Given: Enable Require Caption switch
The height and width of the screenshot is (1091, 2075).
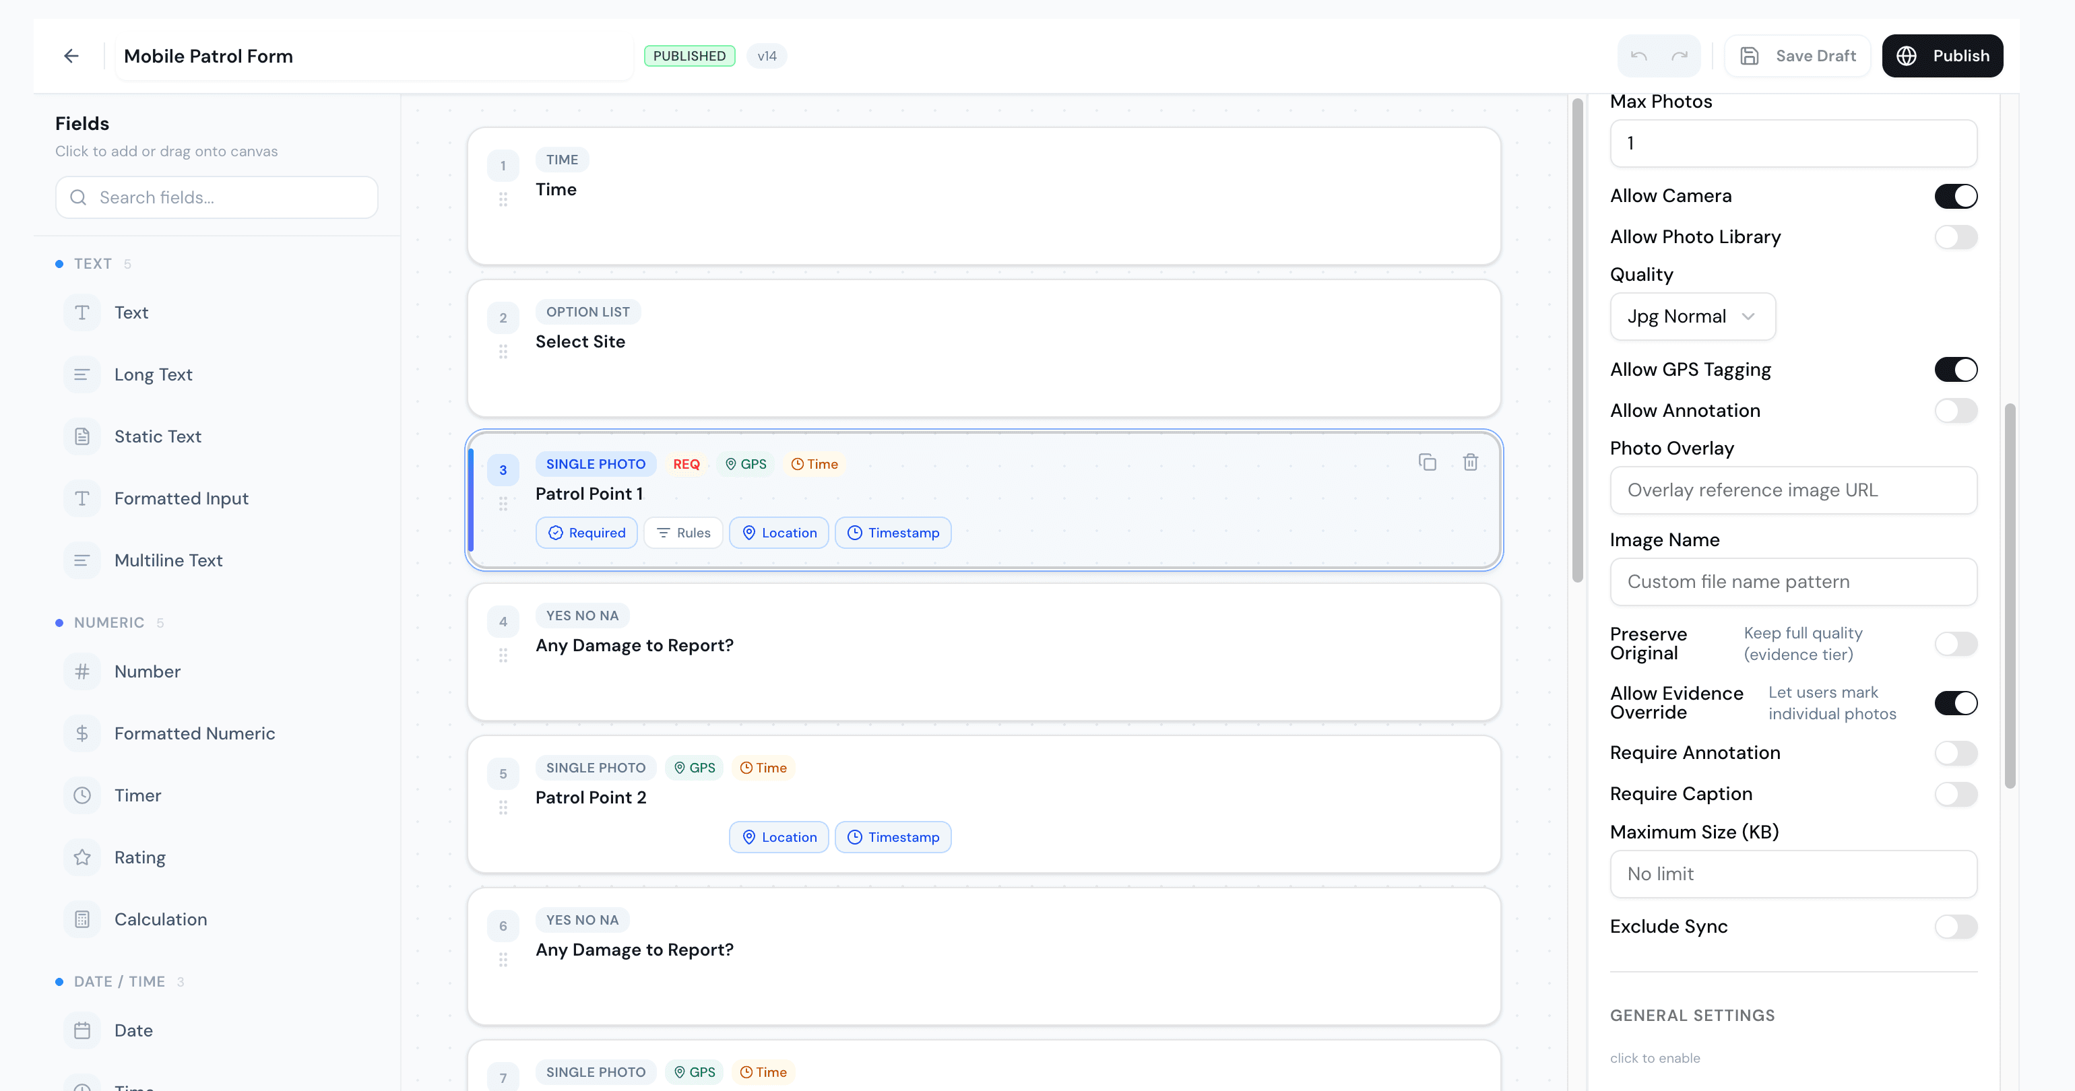Looking at the screenshot, I should coord(1956,794).
